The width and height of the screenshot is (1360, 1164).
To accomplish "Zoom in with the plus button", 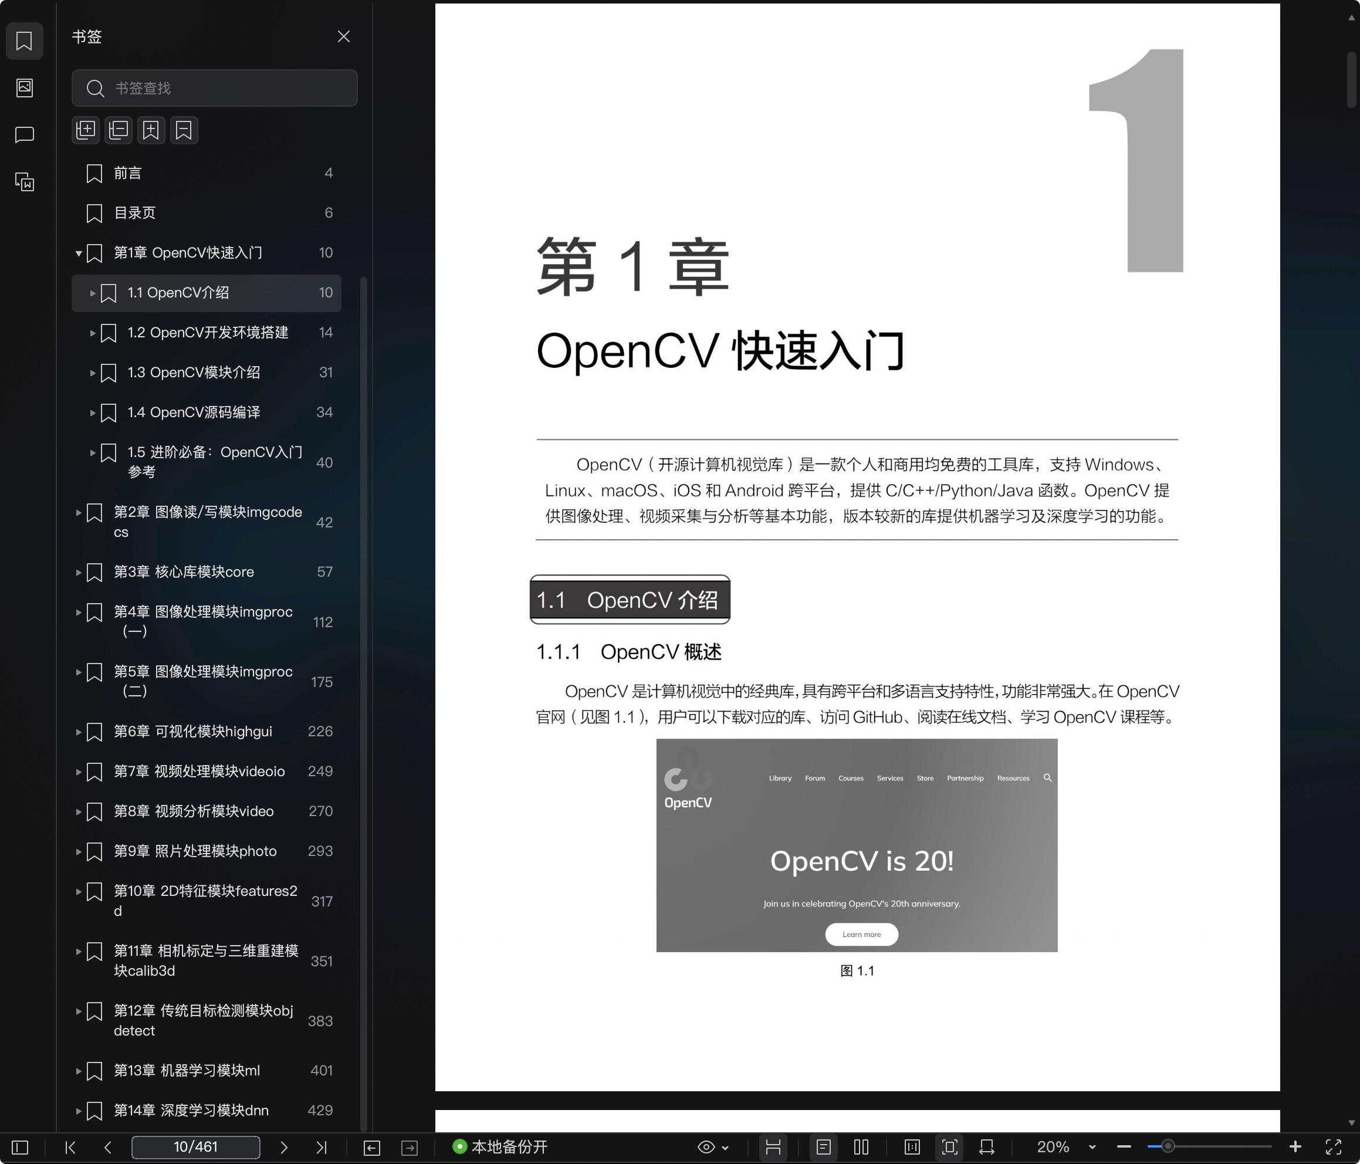I will 1295,1146.
